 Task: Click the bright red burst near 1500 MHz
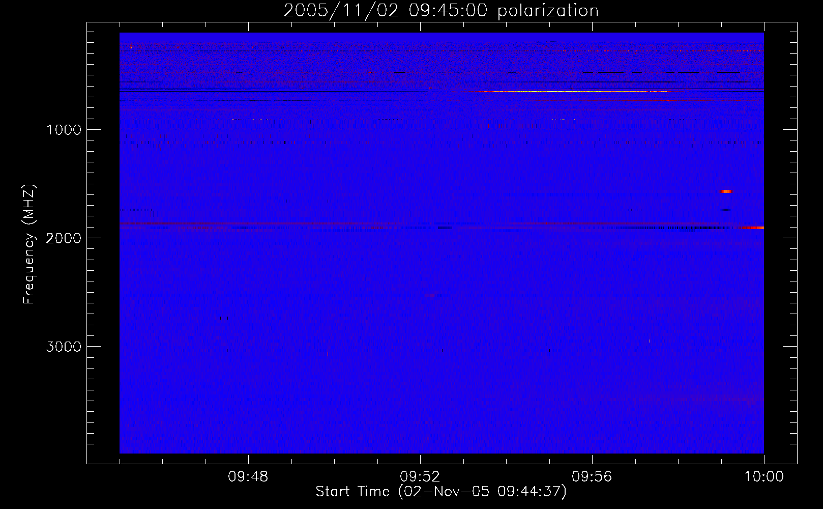click(726, 191)
